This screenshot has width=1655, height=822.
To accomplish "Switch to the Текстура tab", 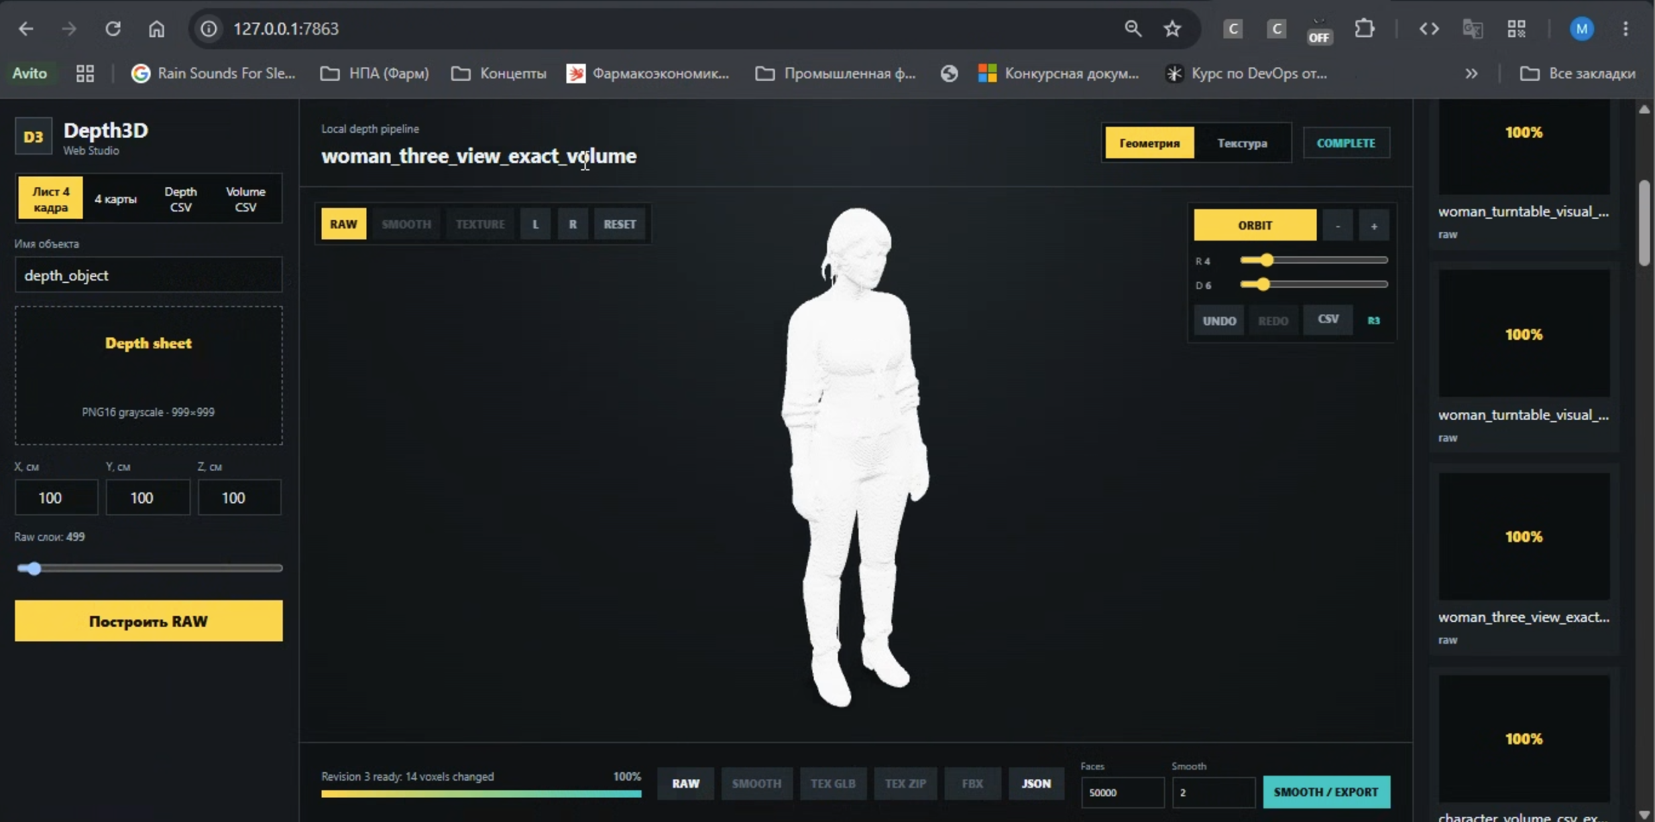I will [1242, 143].
